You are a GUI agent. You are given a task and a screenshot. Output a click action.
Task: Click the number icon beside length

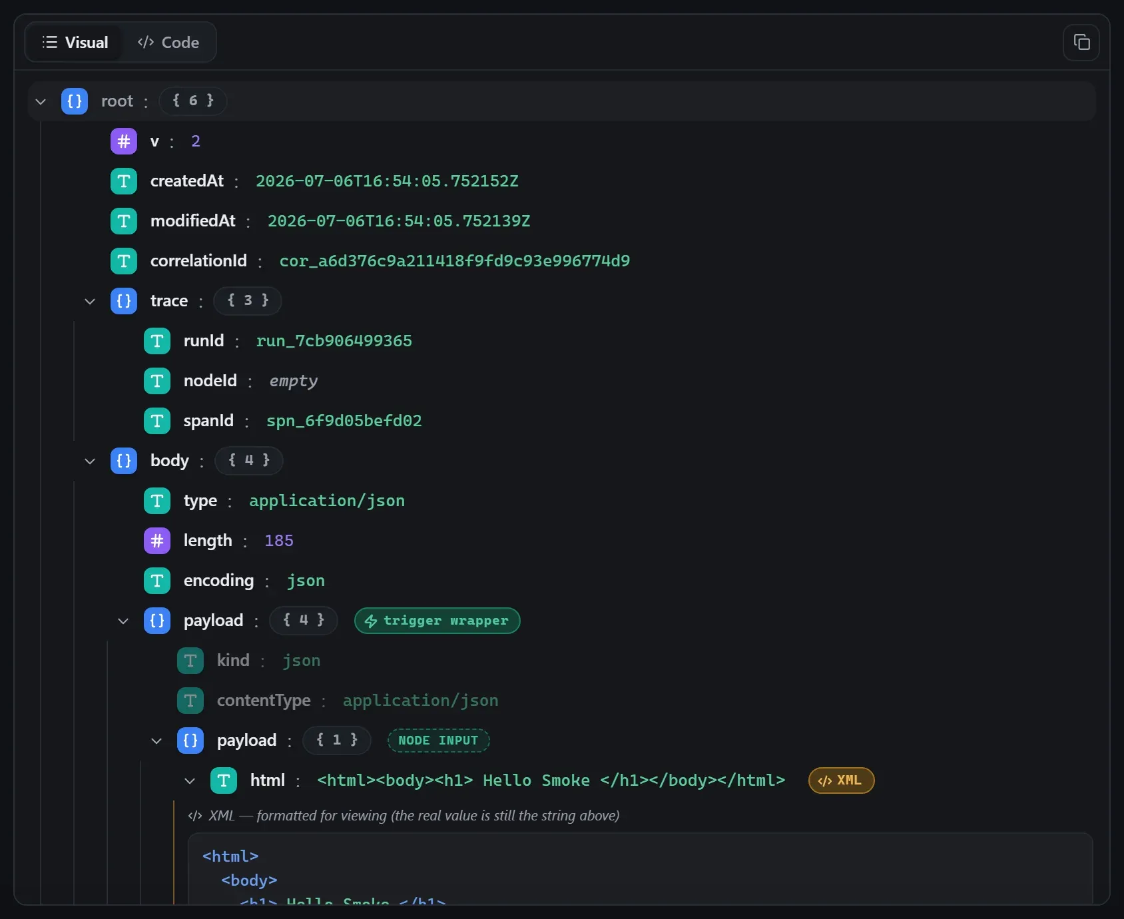(157, 541)
